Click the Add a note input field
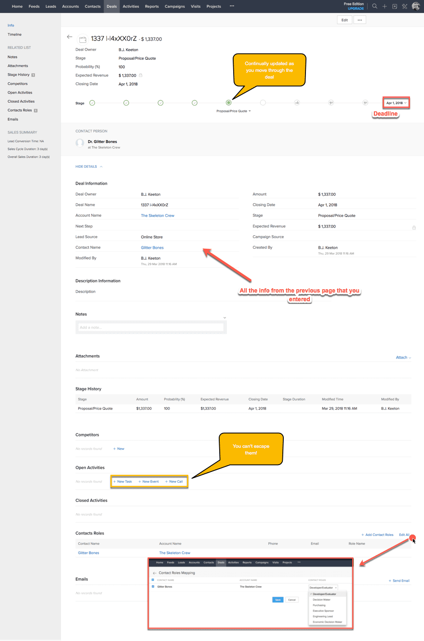The image size is (424, 641). tap(150, 327)
